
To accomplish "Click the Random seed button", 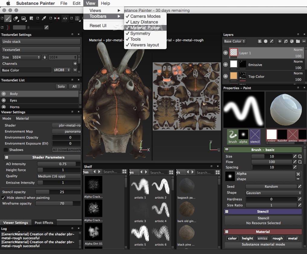I will (x=271, y=187).
